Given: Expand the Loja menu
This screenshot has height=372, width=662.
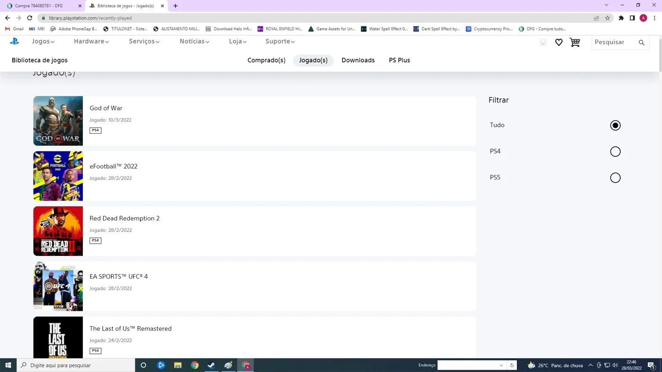Looking at the screenshot, I should point(238,42).
